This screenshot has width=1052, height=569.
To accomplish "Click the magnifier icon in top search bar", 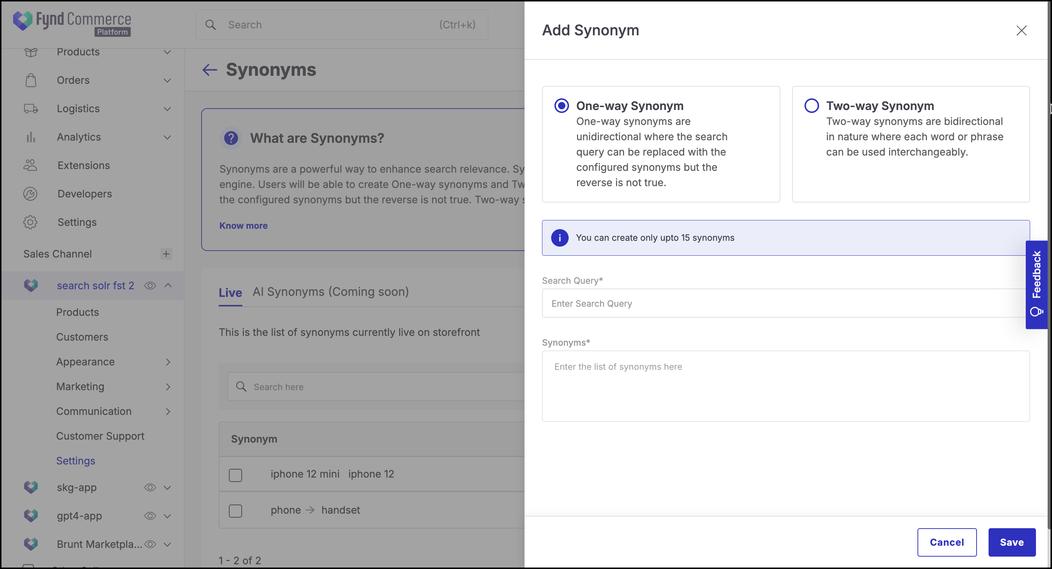I will pyautogui.click(x=211, y=25).
